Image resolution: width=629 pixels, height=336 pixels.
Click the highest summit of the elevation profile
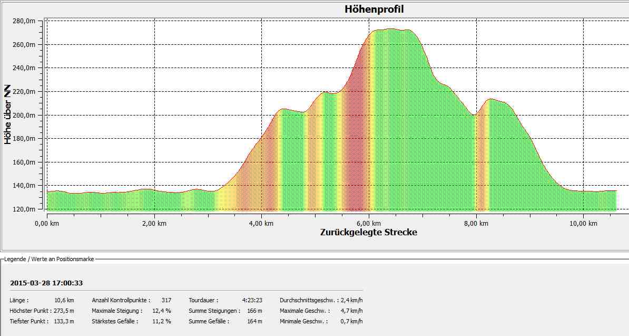click(x=390, y=30)
